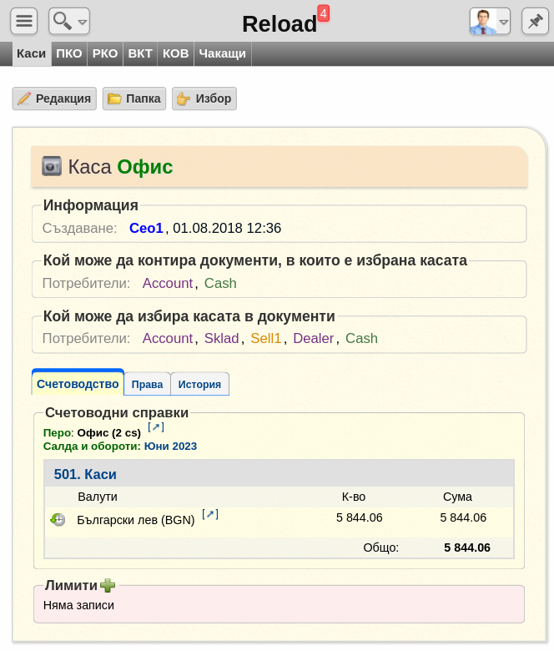Open the Чакащи tab
Screen dimensions: 554x651
click(223, 53)
